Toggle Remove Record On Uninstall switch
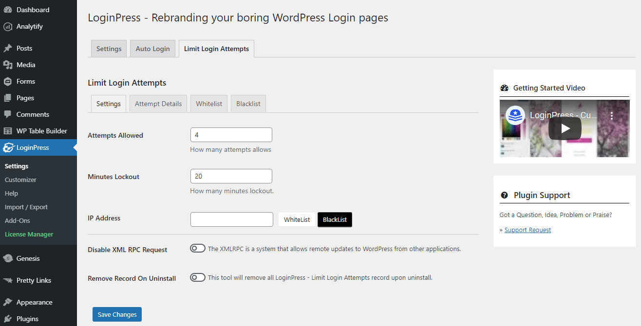The width and height of the screenshot is (641, 326). (197, 277)
